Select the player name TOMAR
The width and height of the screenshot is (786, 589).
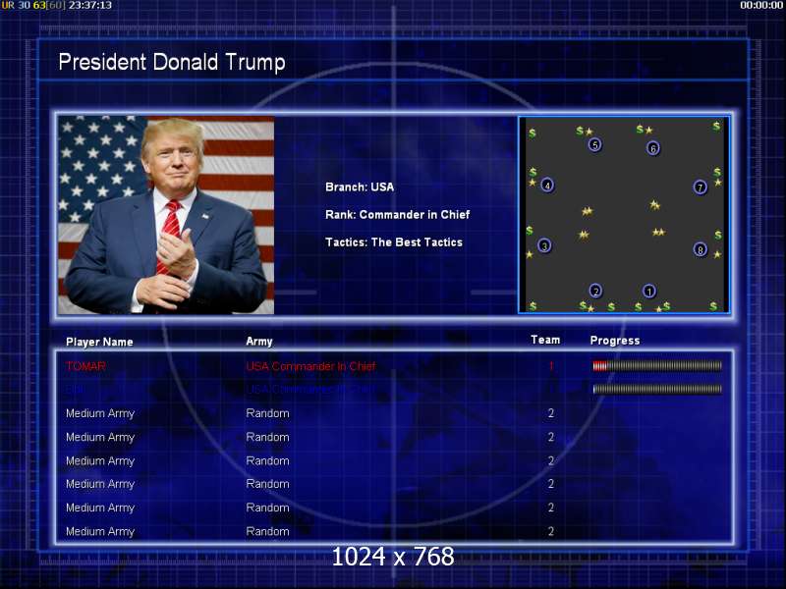[85, 366]
